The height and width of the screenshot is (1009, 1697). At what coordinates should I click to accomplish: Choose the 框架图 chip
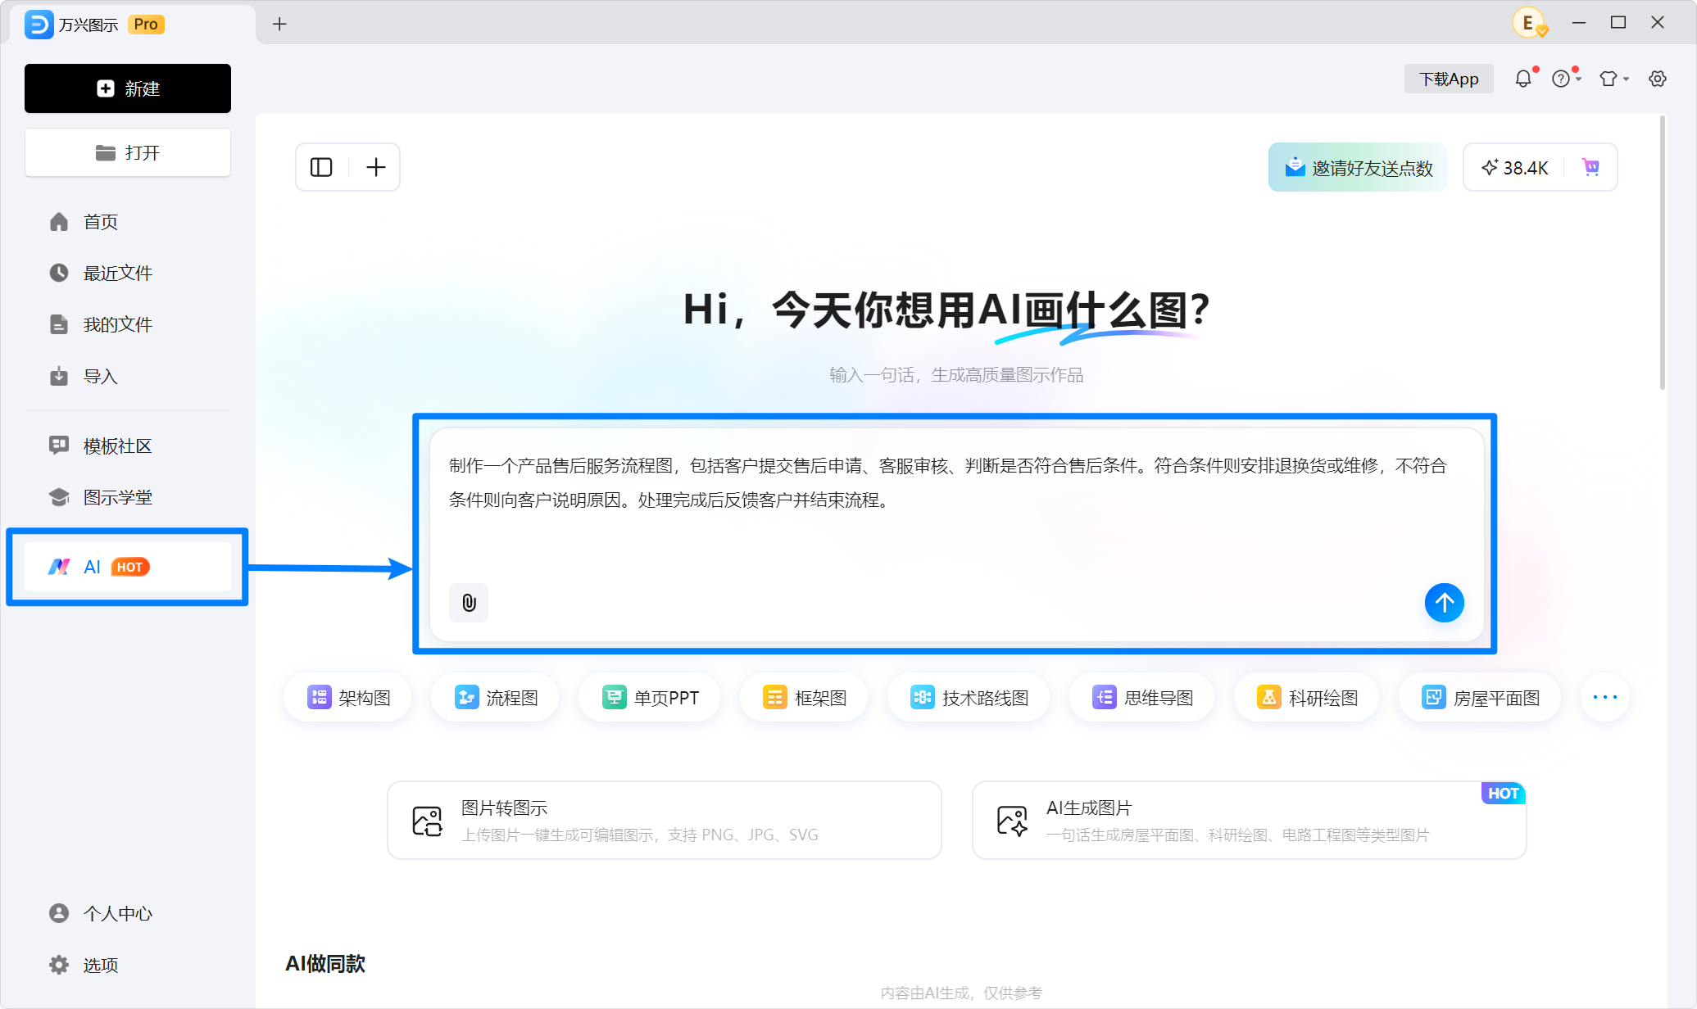[x=804, y=698]
